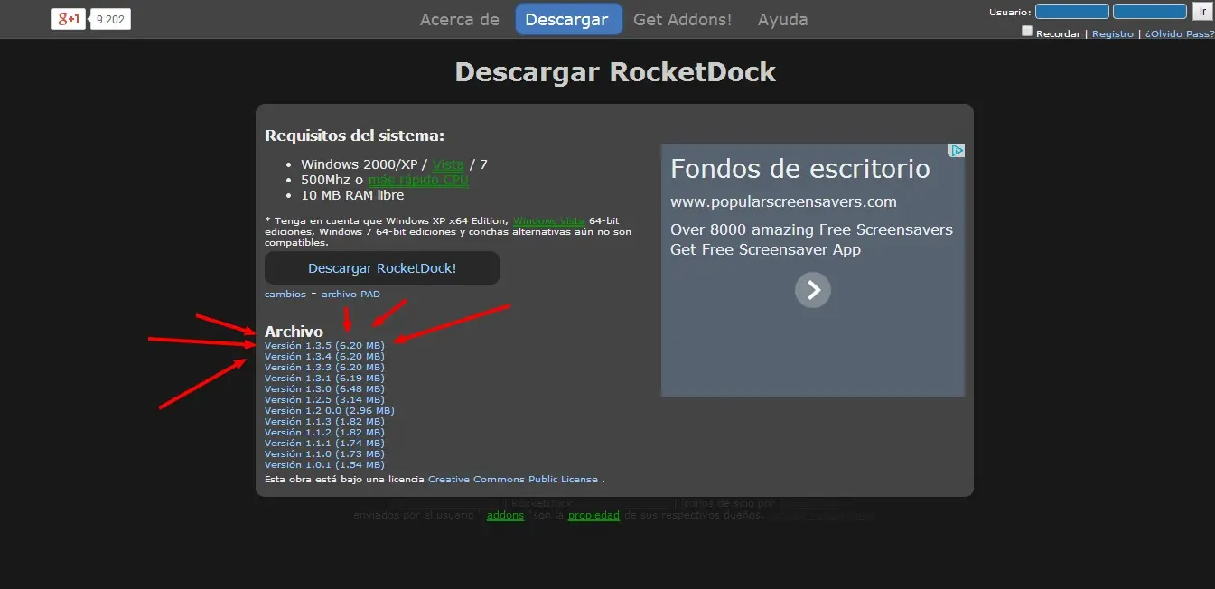Download Versión 1.1.2 (1.82 MB)
Viewport: 1215px width, 589px height.
[x=324, y=432]
